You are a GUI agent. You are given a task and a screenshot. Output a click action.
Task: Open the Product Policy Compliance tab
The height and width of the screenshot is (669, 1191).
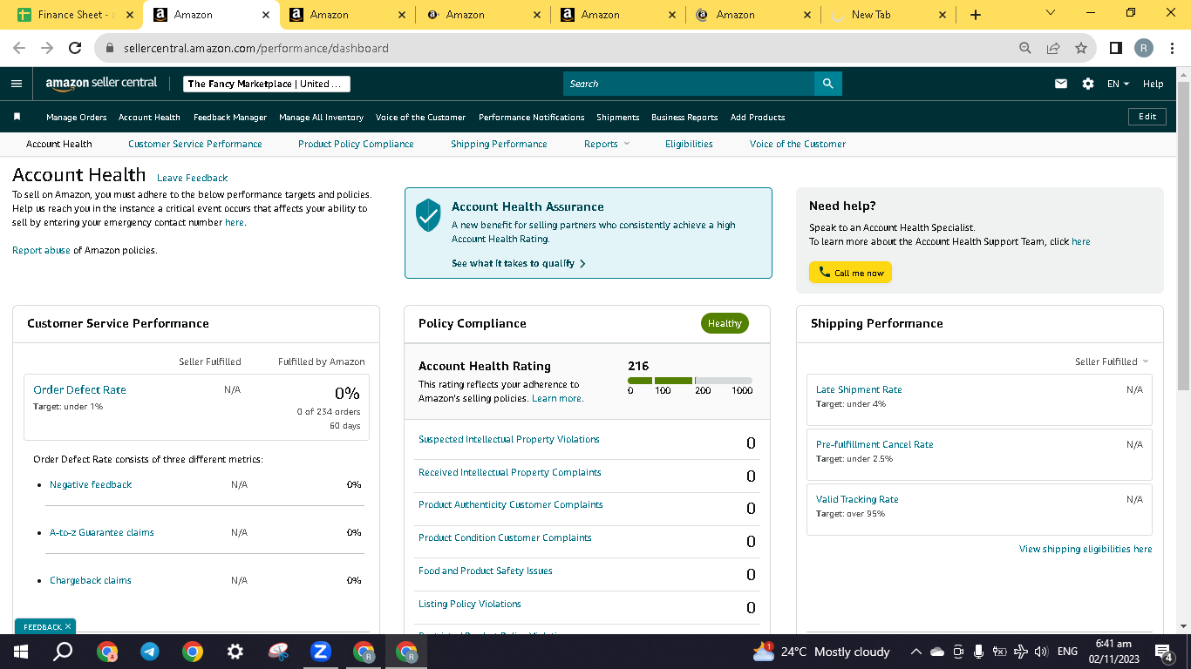pos(356,144)
